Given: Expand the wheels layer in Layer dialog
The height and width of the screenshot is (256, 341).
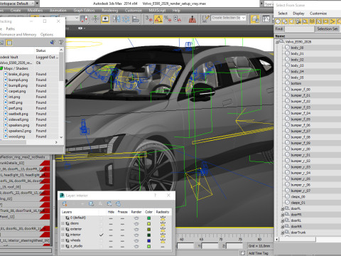Looking at the screenshot, I should click(x=63, y=240).
